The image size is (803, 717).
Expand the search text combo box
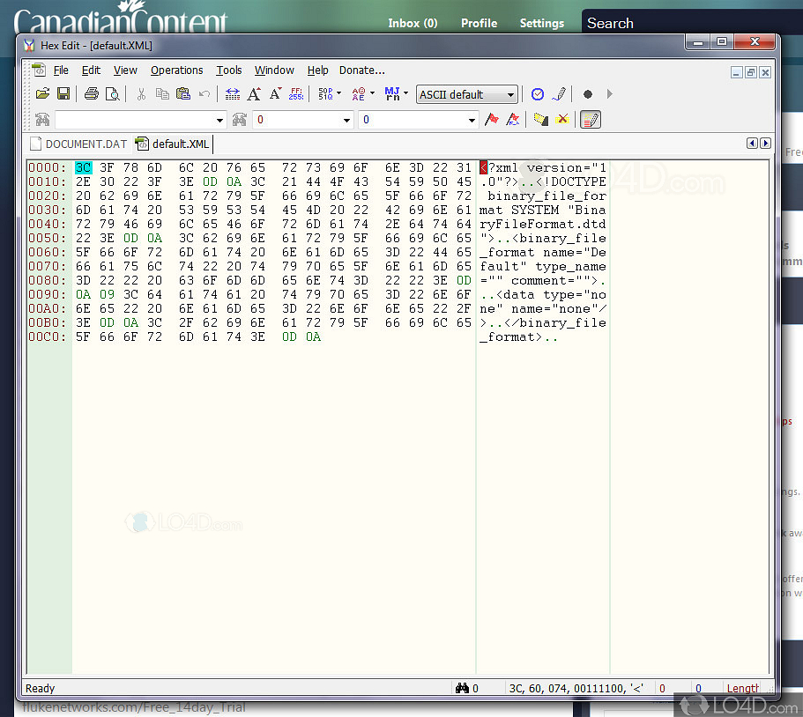(x=219, y=121)
